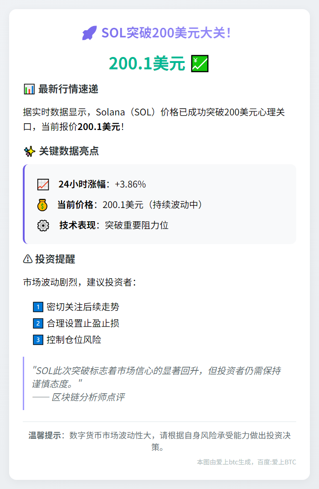Image resolution: width=319 pixels, height=489 pixels.
Task: Click the large green 200.1美元 price
Action: tap(147, 64)
